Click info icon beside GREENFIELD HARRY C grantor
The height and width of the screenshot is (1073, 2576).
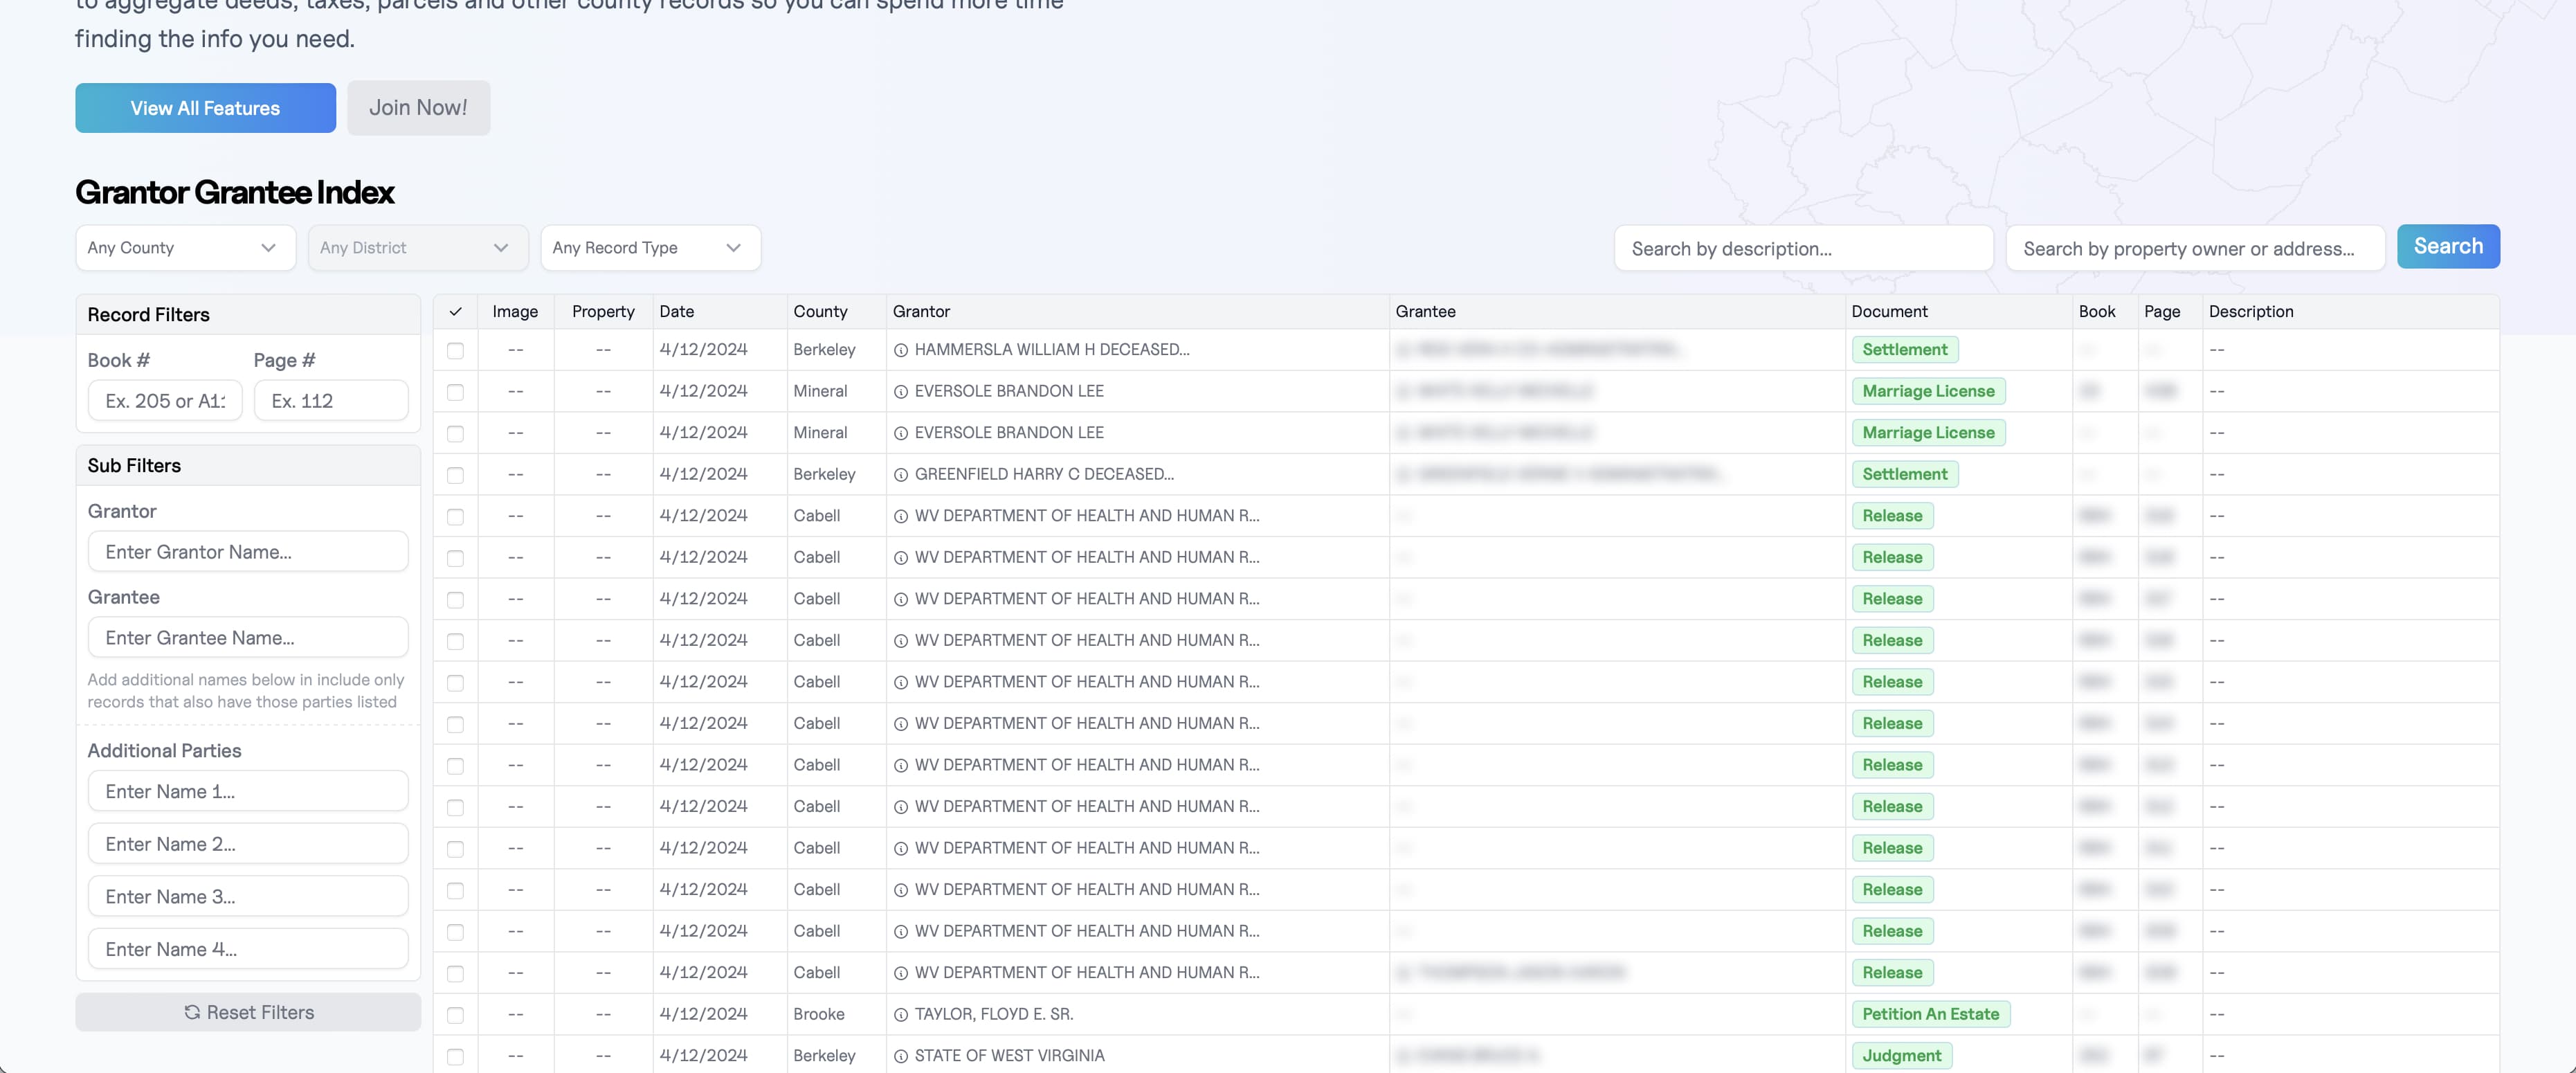900,475
